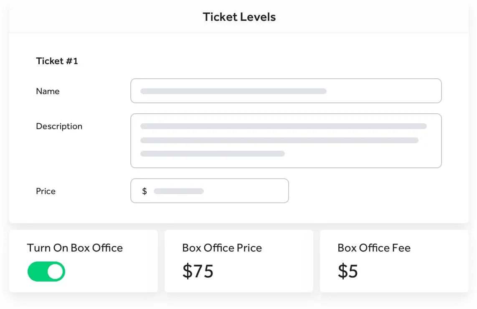Open the Box Office Price card
The image size is (477, 309).
coord(239,261)
